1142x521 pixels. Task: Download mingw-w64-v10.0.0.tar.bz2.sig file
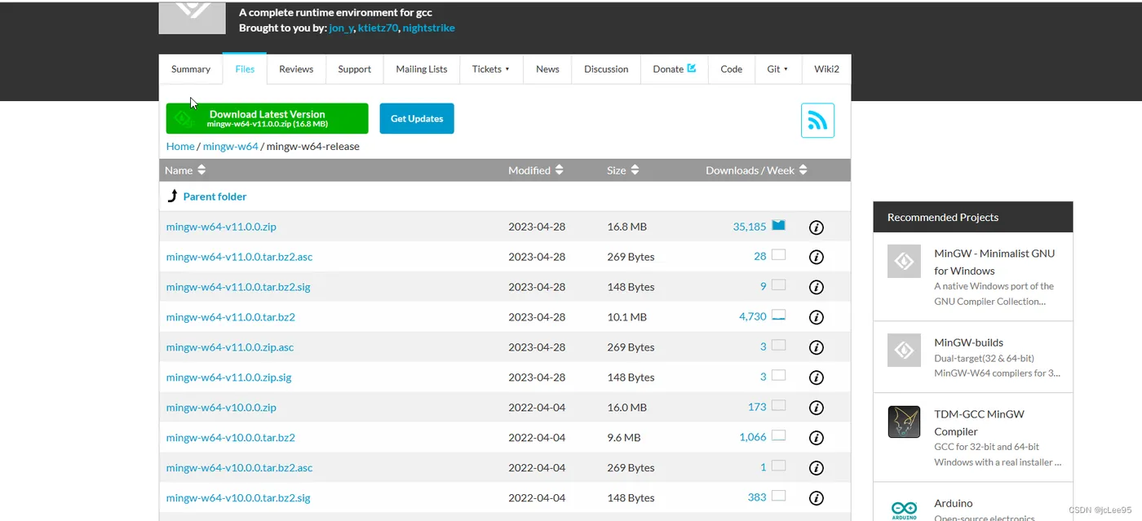[238, 498]
